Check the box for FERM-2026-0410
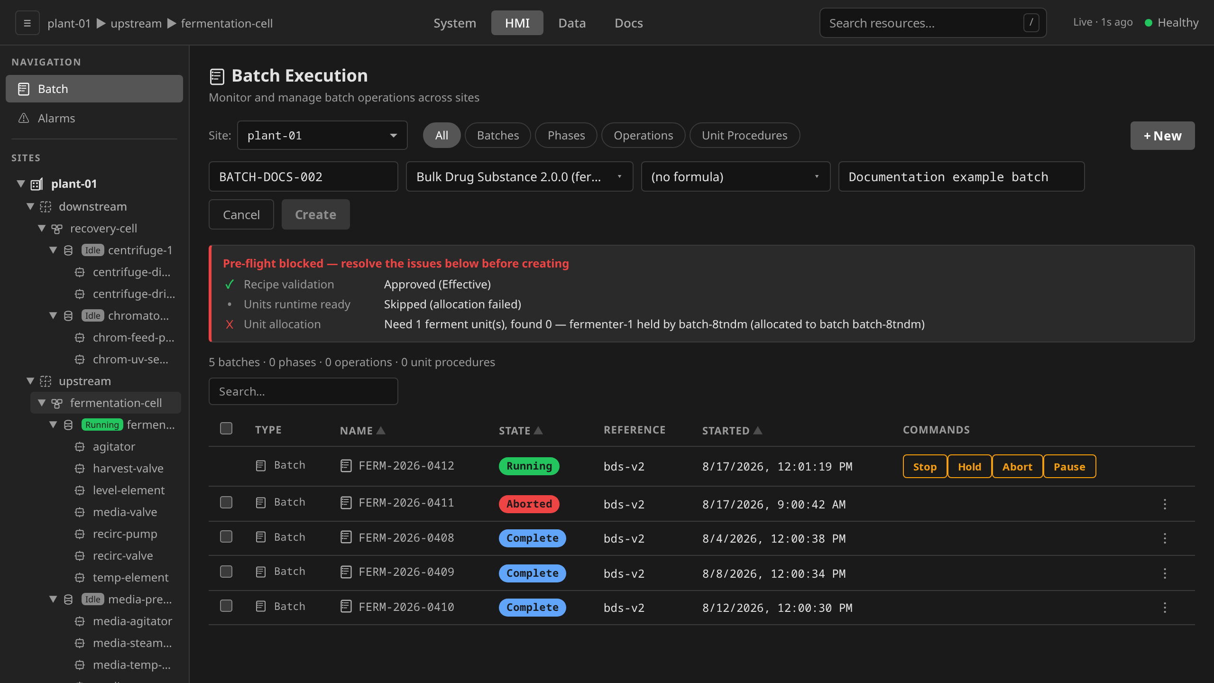Viewport: 1214px width, 683px height. point(226,606)
